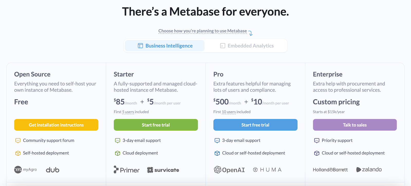Screen dimensions: 411x186
Task: Click the Primer logo
Action: click(127, 170)
